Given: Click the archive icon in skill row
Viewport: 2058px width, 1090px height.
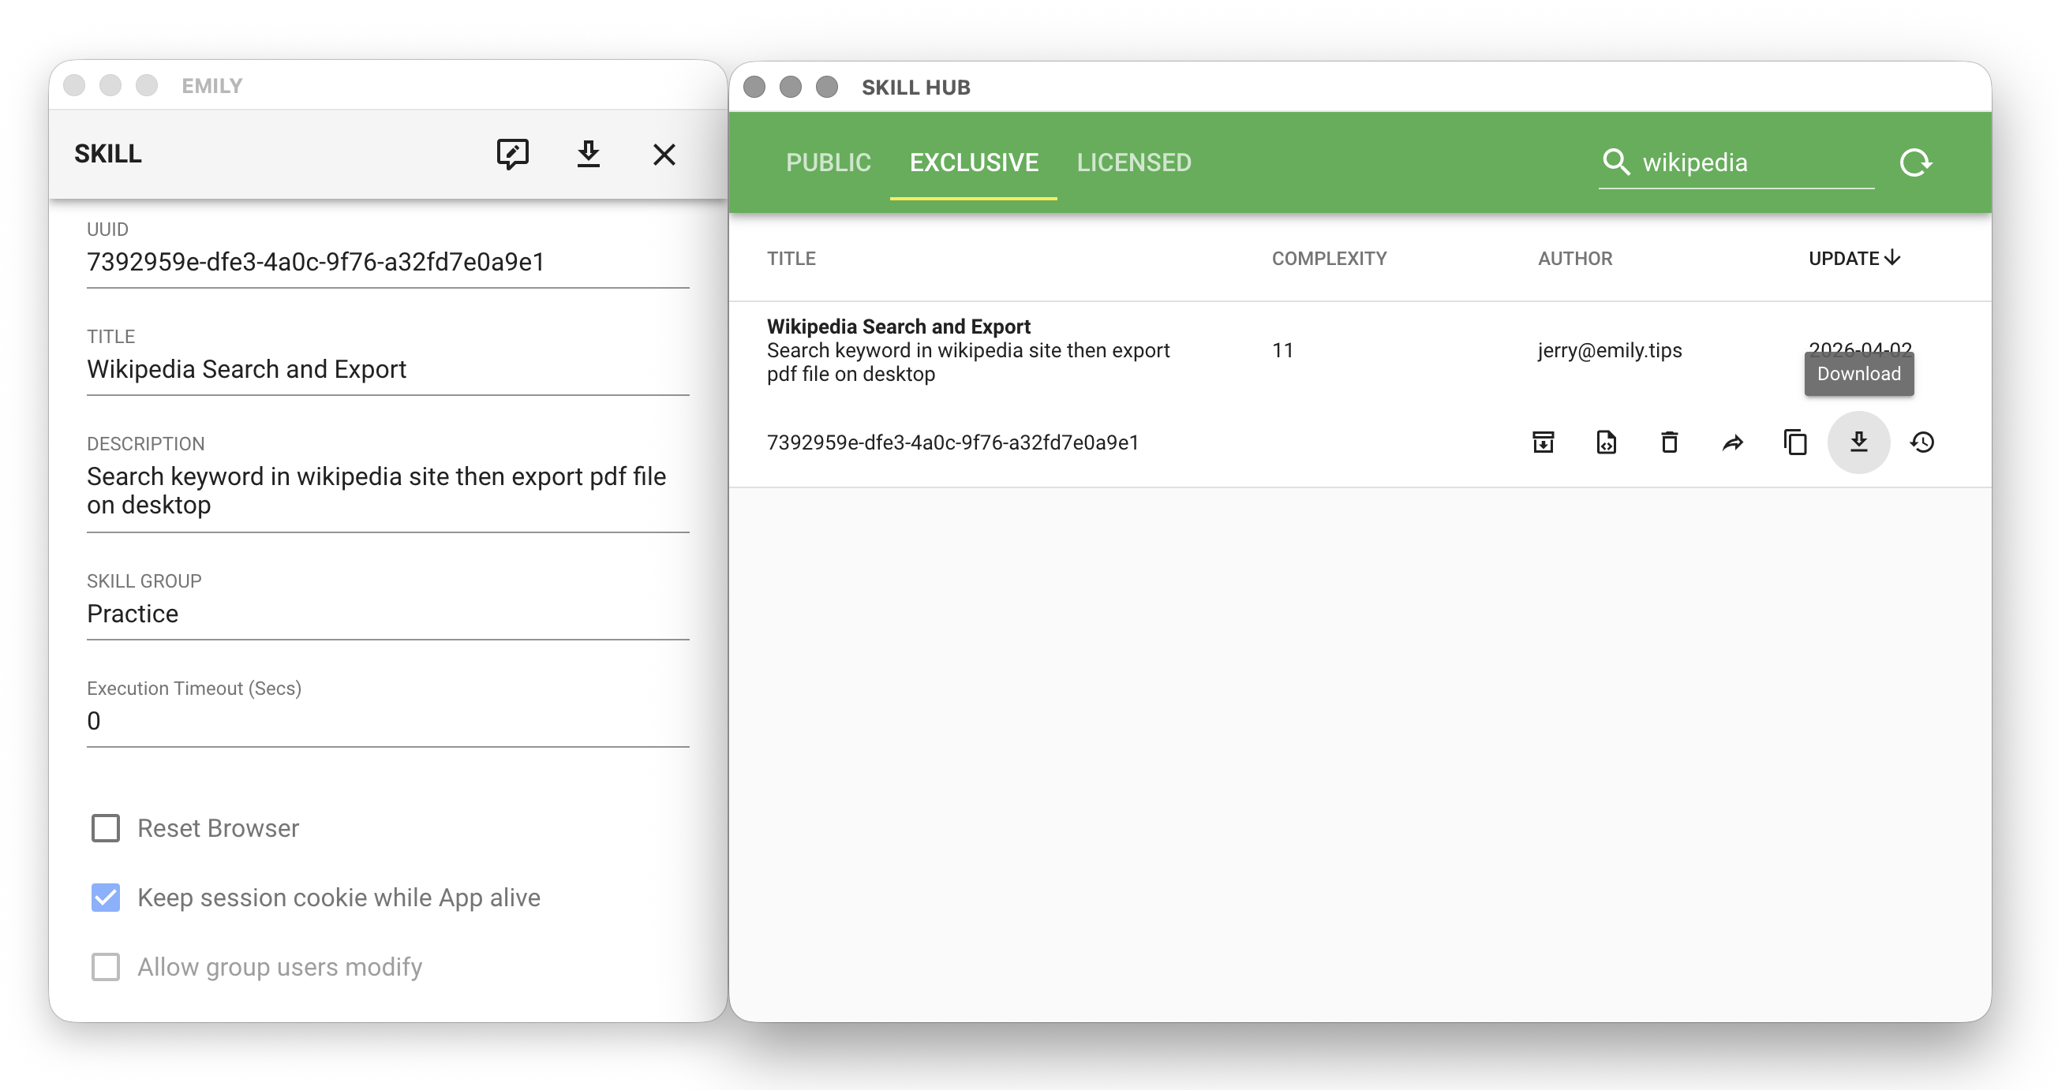Looking at the screenshot, I should [x=1543, y=442].
